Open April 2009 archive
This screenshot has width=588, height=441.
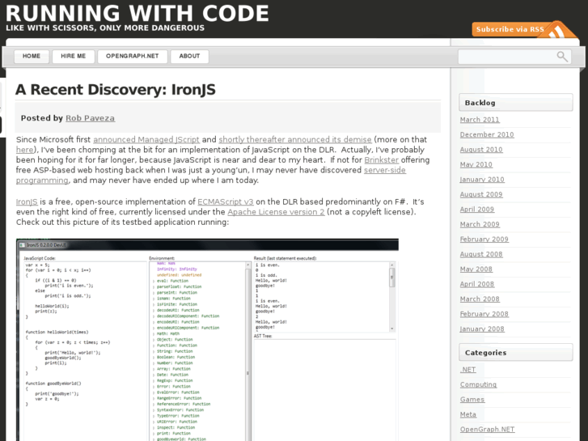pyautogui.click(x=477, y=210)
